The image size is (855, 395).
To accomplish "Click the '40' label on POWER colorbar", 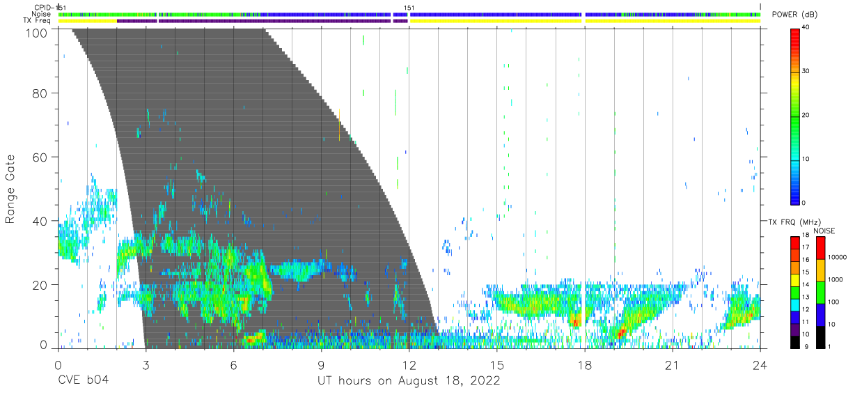I will (806, 28).
